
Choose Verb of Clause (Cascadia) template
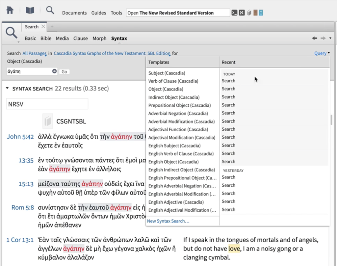pos(173,81)
